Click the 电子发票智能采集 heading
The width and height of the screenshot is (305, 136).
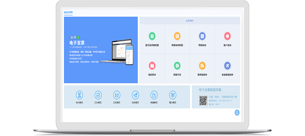click(210, 90)
